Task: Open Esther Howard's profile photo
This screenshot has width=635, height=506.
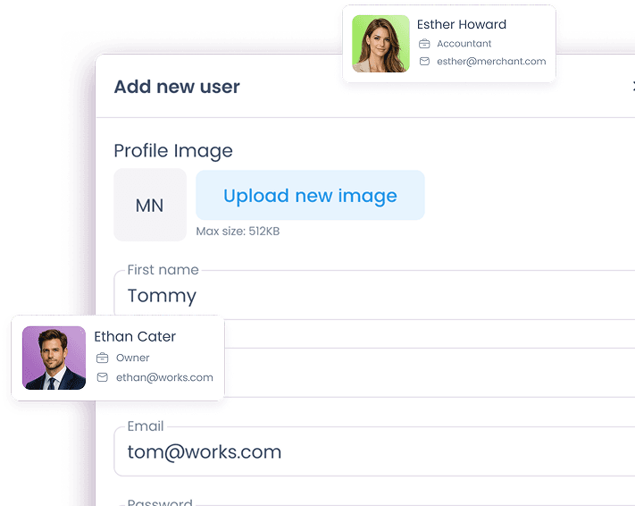Action: (380, 44)
